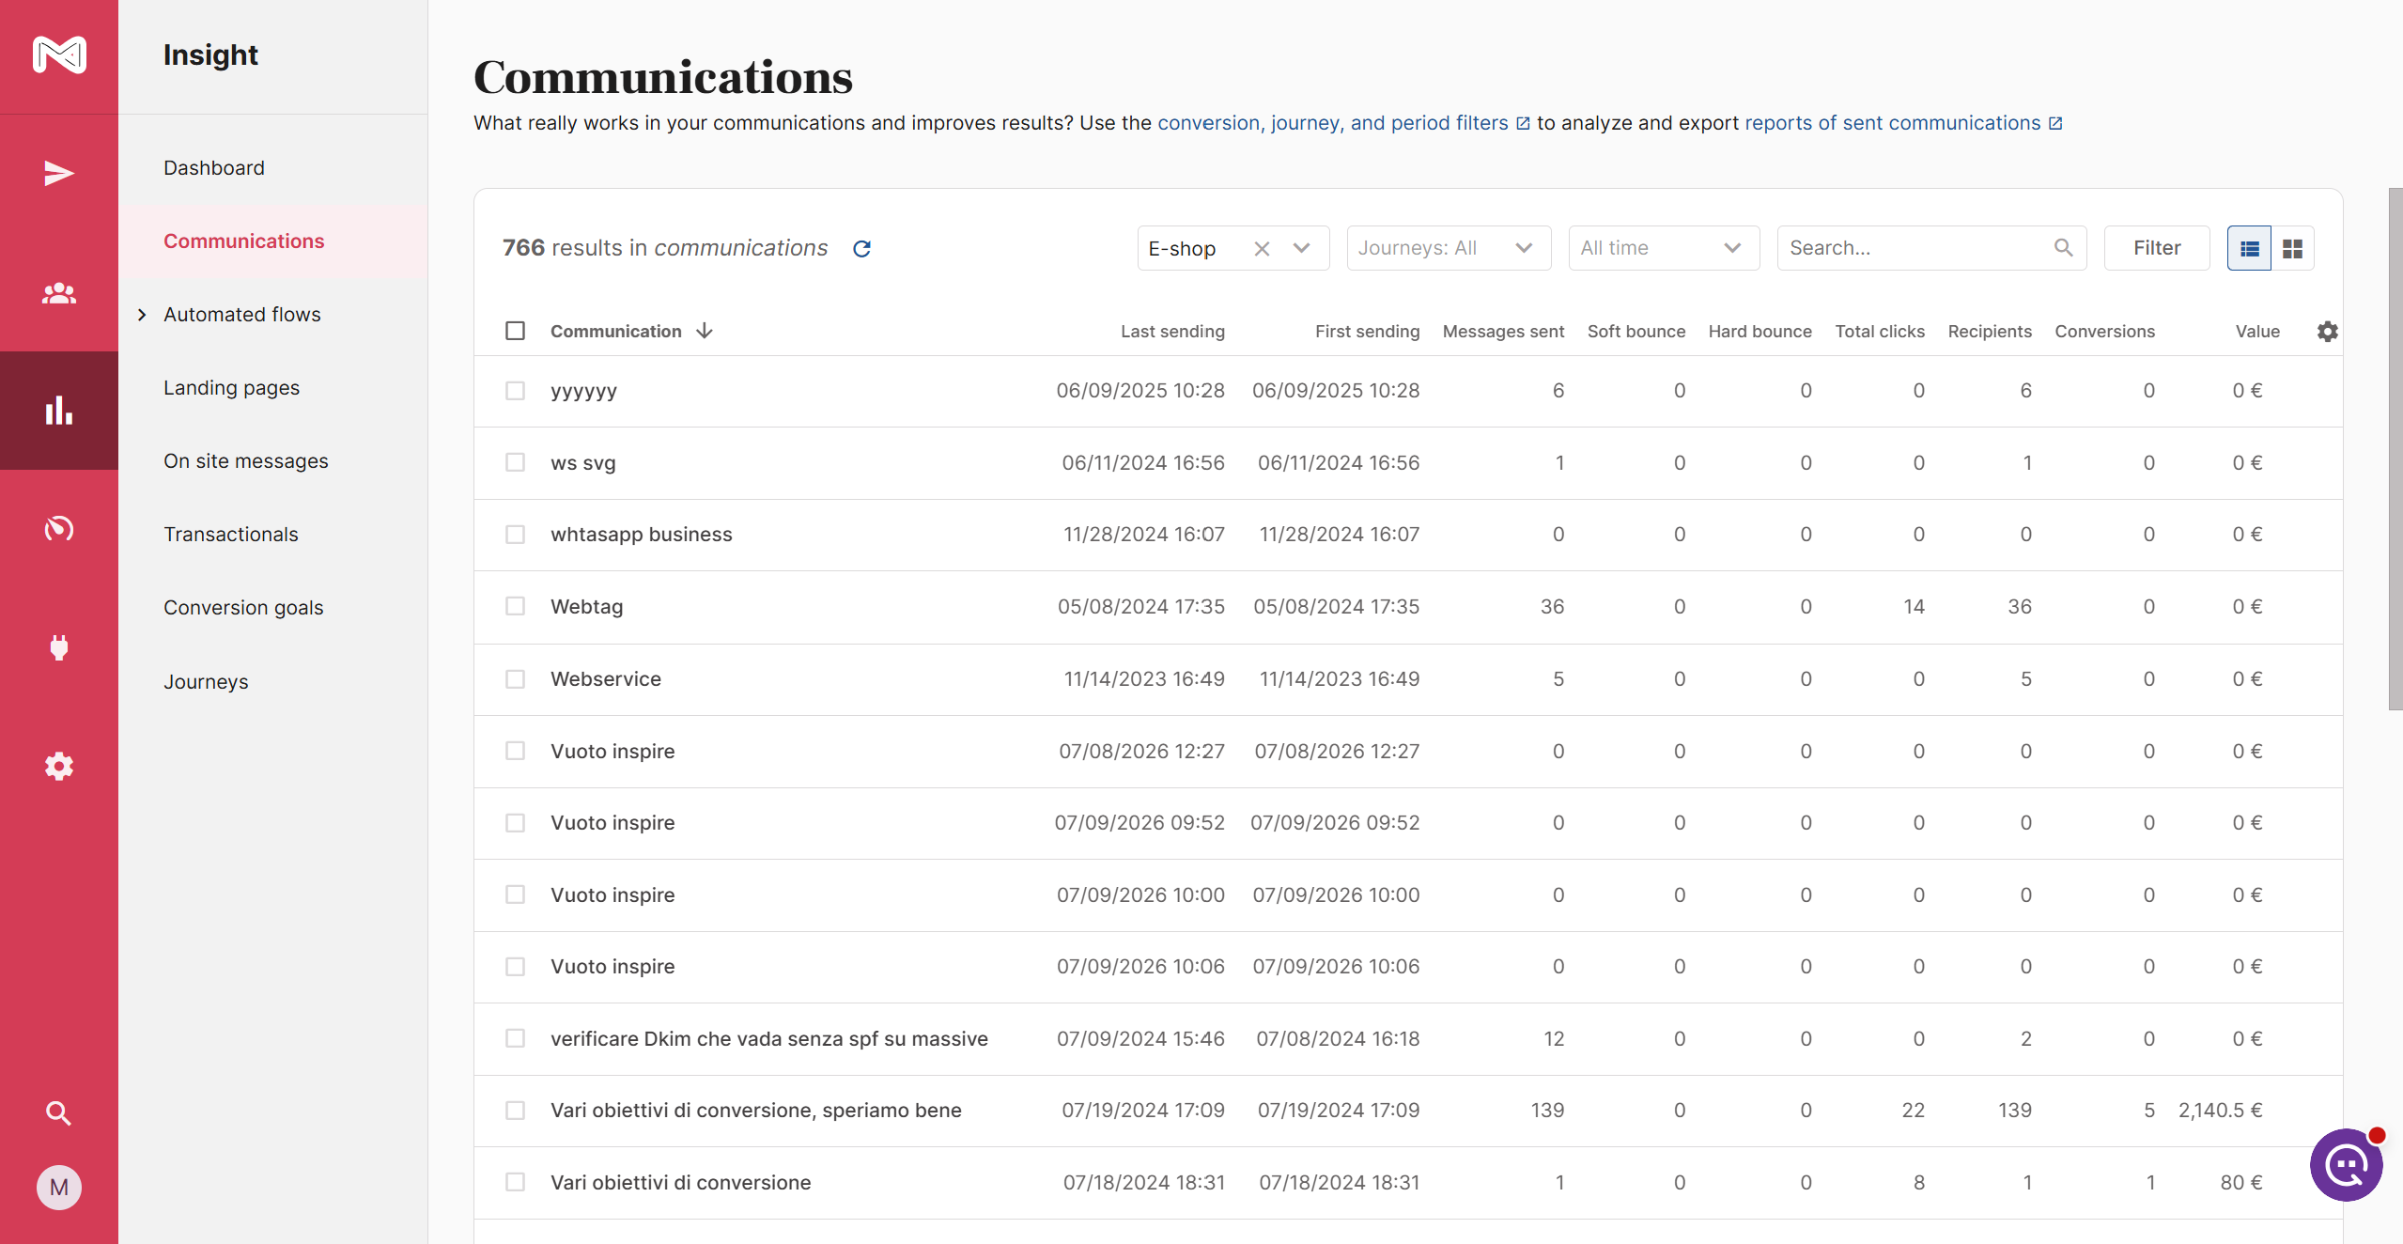Follow reports of sent communications link
This screenshot has height=1244, width=2403.
pyautogui.click(x=1893, y=123)
